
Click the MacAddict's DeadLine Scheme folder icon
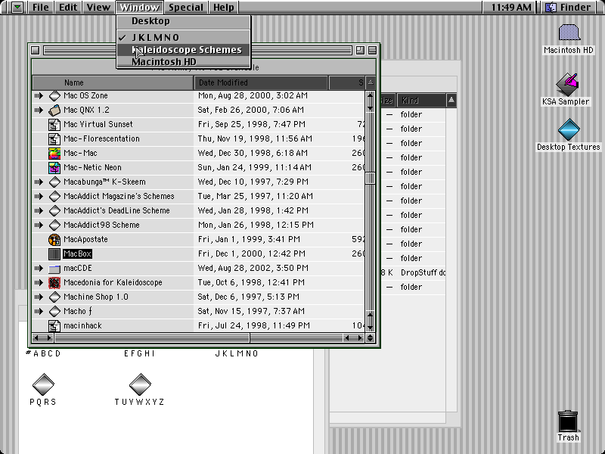coord(54,211)
